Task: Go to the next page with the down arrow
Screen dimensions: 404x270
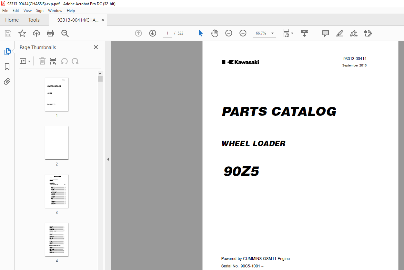Action: pos(153,33)
